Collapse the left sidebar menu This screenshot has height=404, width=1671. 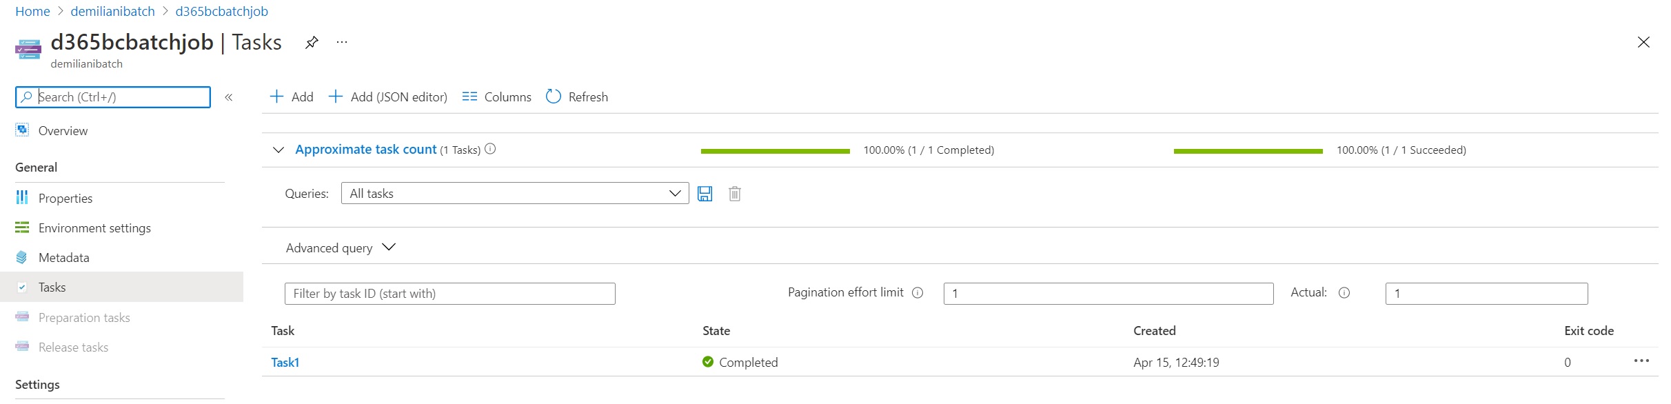pos(229,97)
